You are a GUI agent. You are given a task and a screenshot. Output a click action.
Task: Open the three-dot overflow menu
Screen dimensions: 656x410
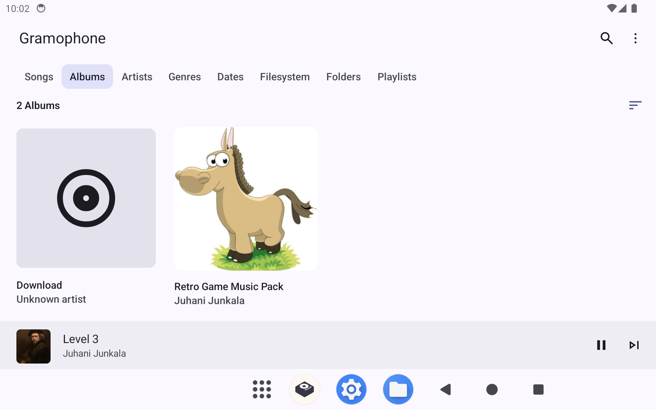(x=635, y=38)
